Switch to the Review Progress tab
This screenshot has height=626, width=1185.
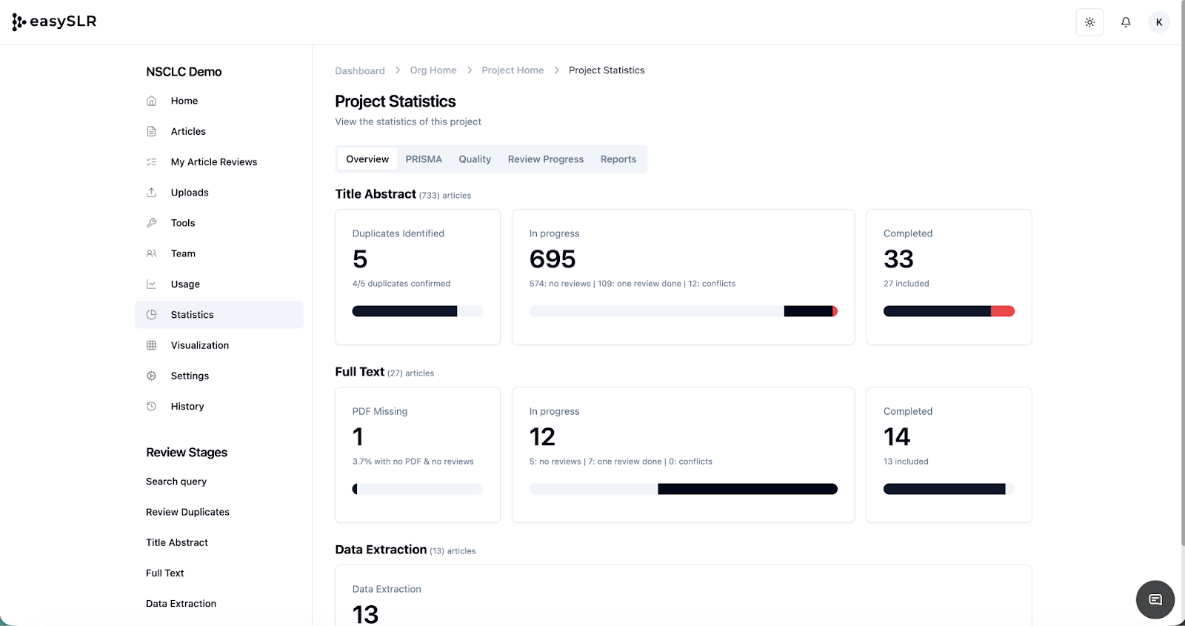click(x=545, y=159)
